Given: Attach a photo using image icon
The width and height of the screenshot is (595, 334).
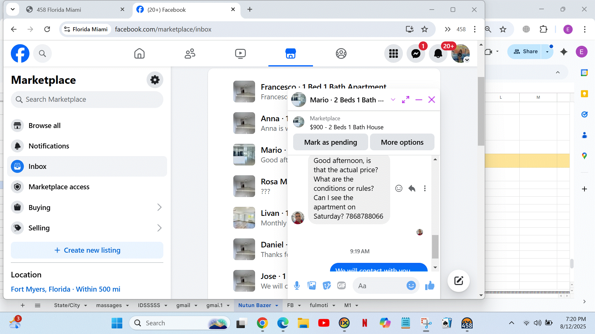Looking at the screenshot, I should point(311,285).
